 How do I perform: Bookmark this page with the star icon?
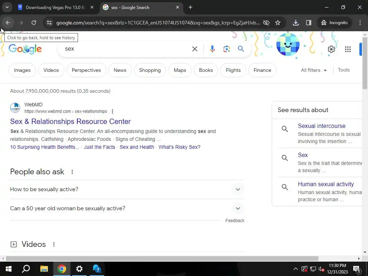(x=278, y=23)
